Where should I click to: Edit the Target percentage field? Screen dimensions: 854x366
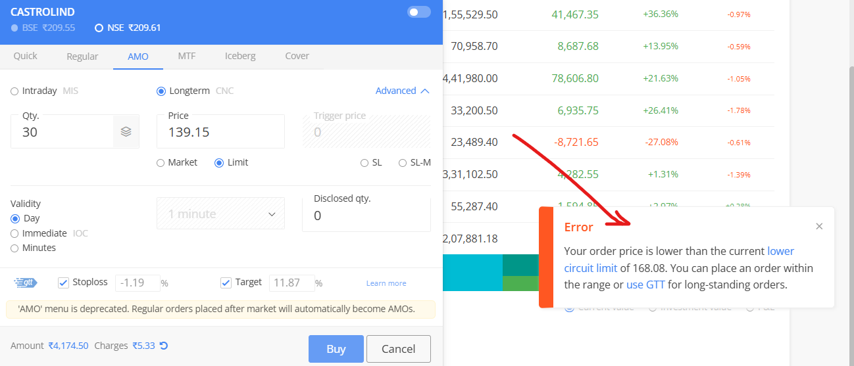coord(292,283)
